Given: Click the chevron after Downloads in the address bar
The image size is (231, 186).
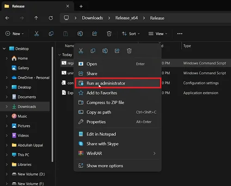Looking at the screenshot, I should tap(109, 18).
